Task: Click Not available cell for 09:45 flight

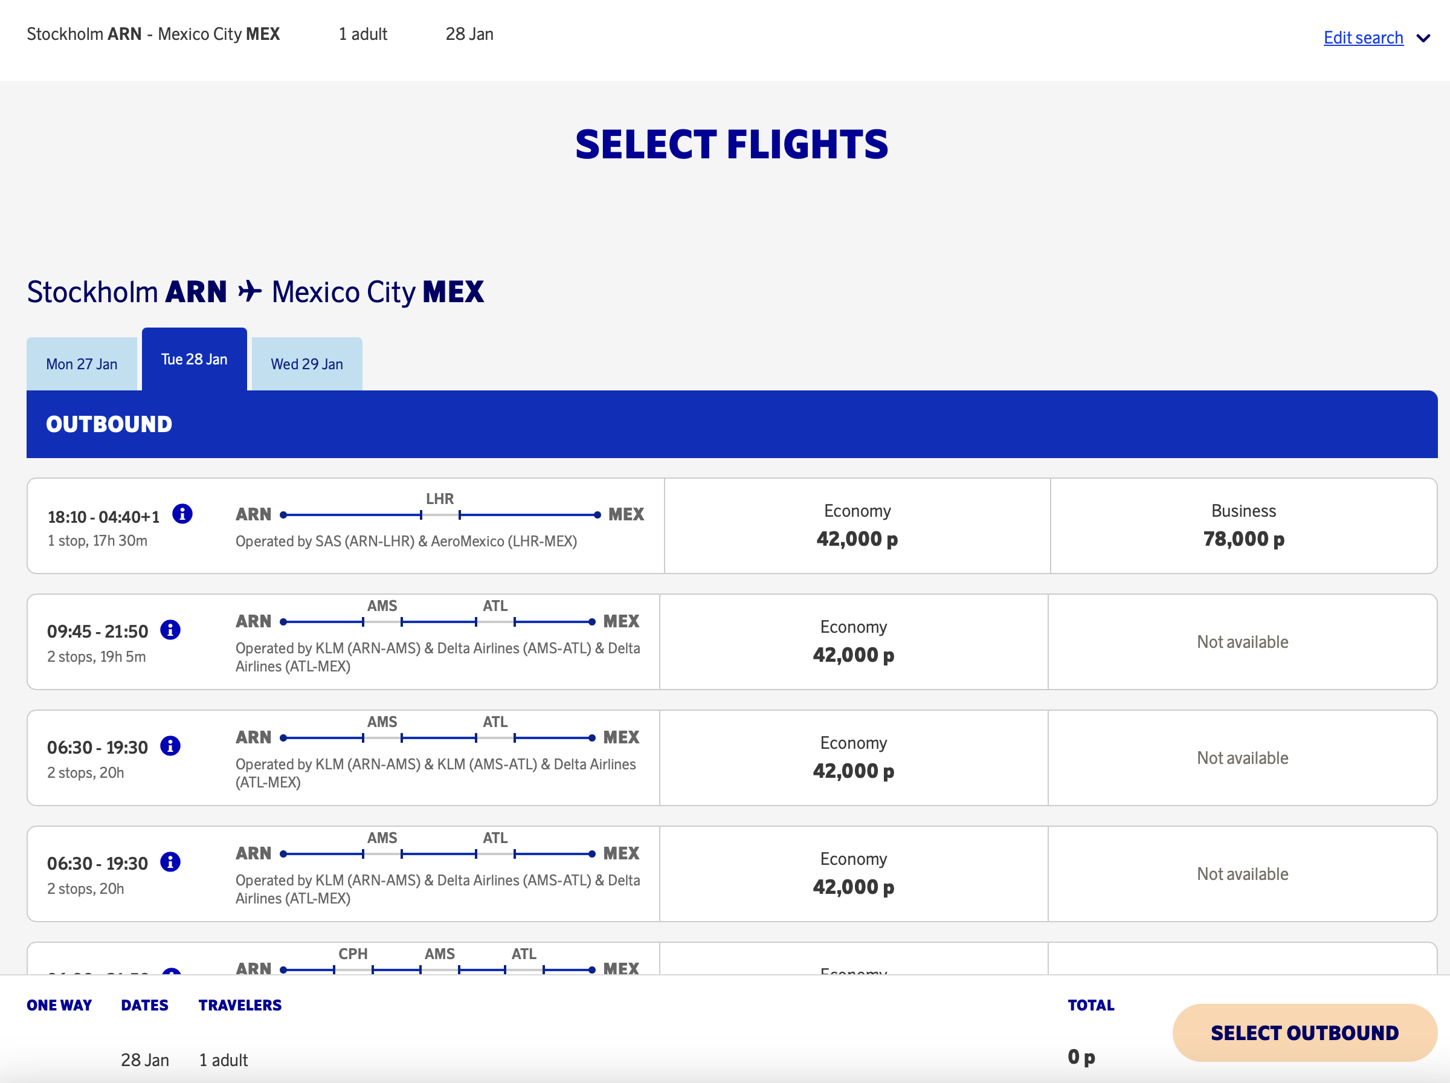Action: [1242, 642]
